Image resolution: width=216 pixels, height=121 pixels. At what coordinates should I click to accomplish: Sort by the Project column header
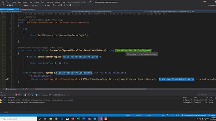pyautogui.click(x=185, y=98)
